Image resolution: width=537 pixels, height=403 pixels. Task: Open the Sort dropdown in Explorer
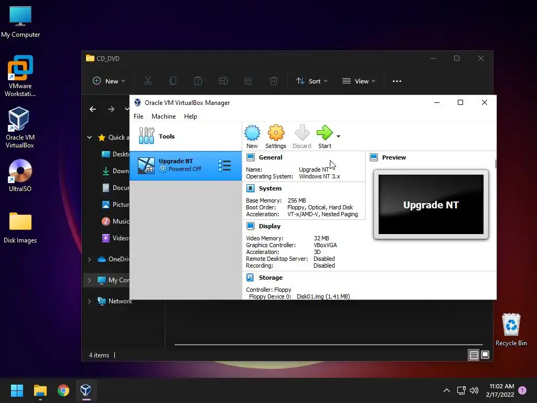(x=312, y=81)
